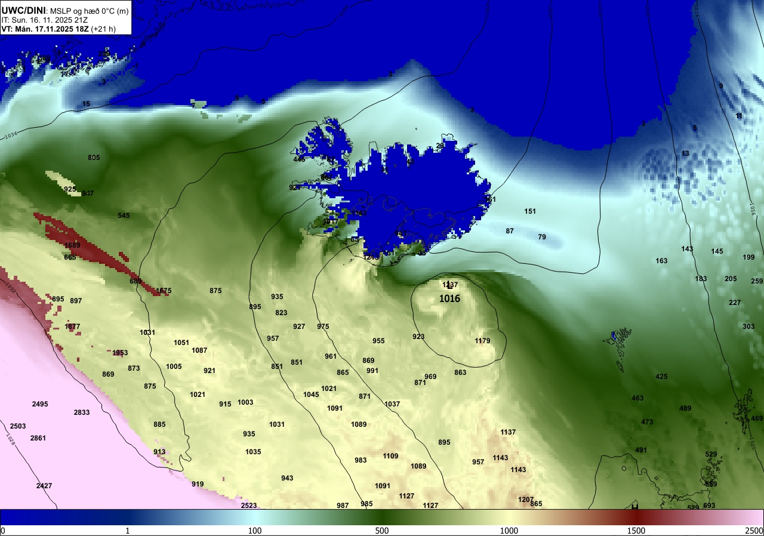Click the value 489 on the map
Viewport: 764px width, 536px height.
point(685,408)
